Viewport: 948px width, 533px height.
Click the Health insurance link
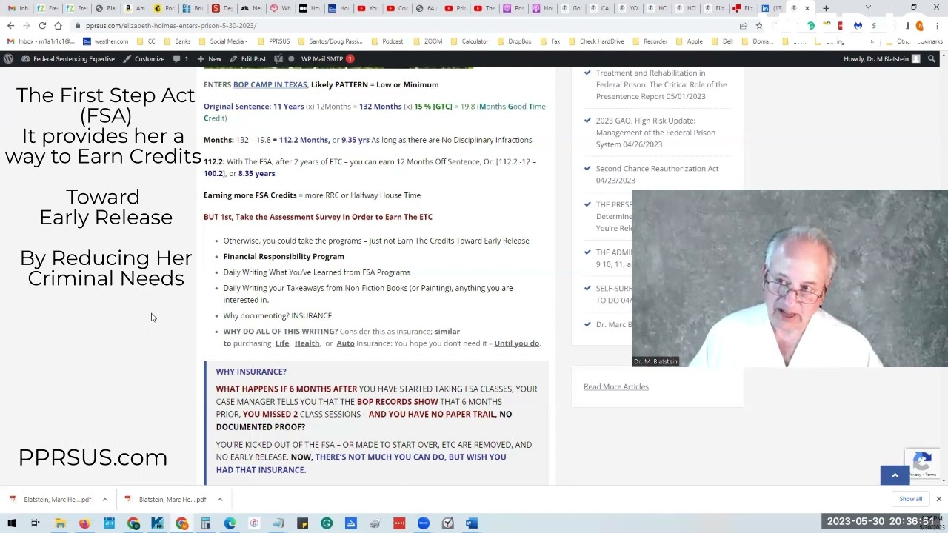tap(307, 343)
